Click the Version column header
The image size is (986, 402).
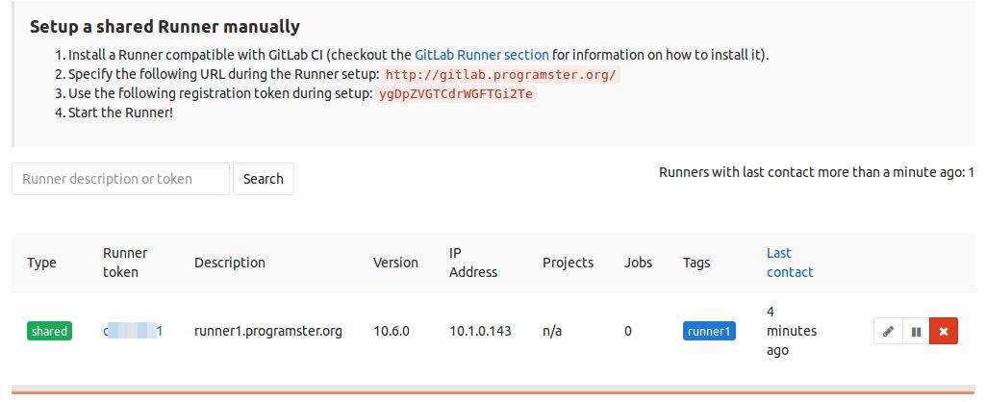click(395, 263)
